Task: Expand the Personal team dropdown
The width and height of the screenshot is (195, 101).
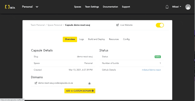Action: (x=30, y=7)
